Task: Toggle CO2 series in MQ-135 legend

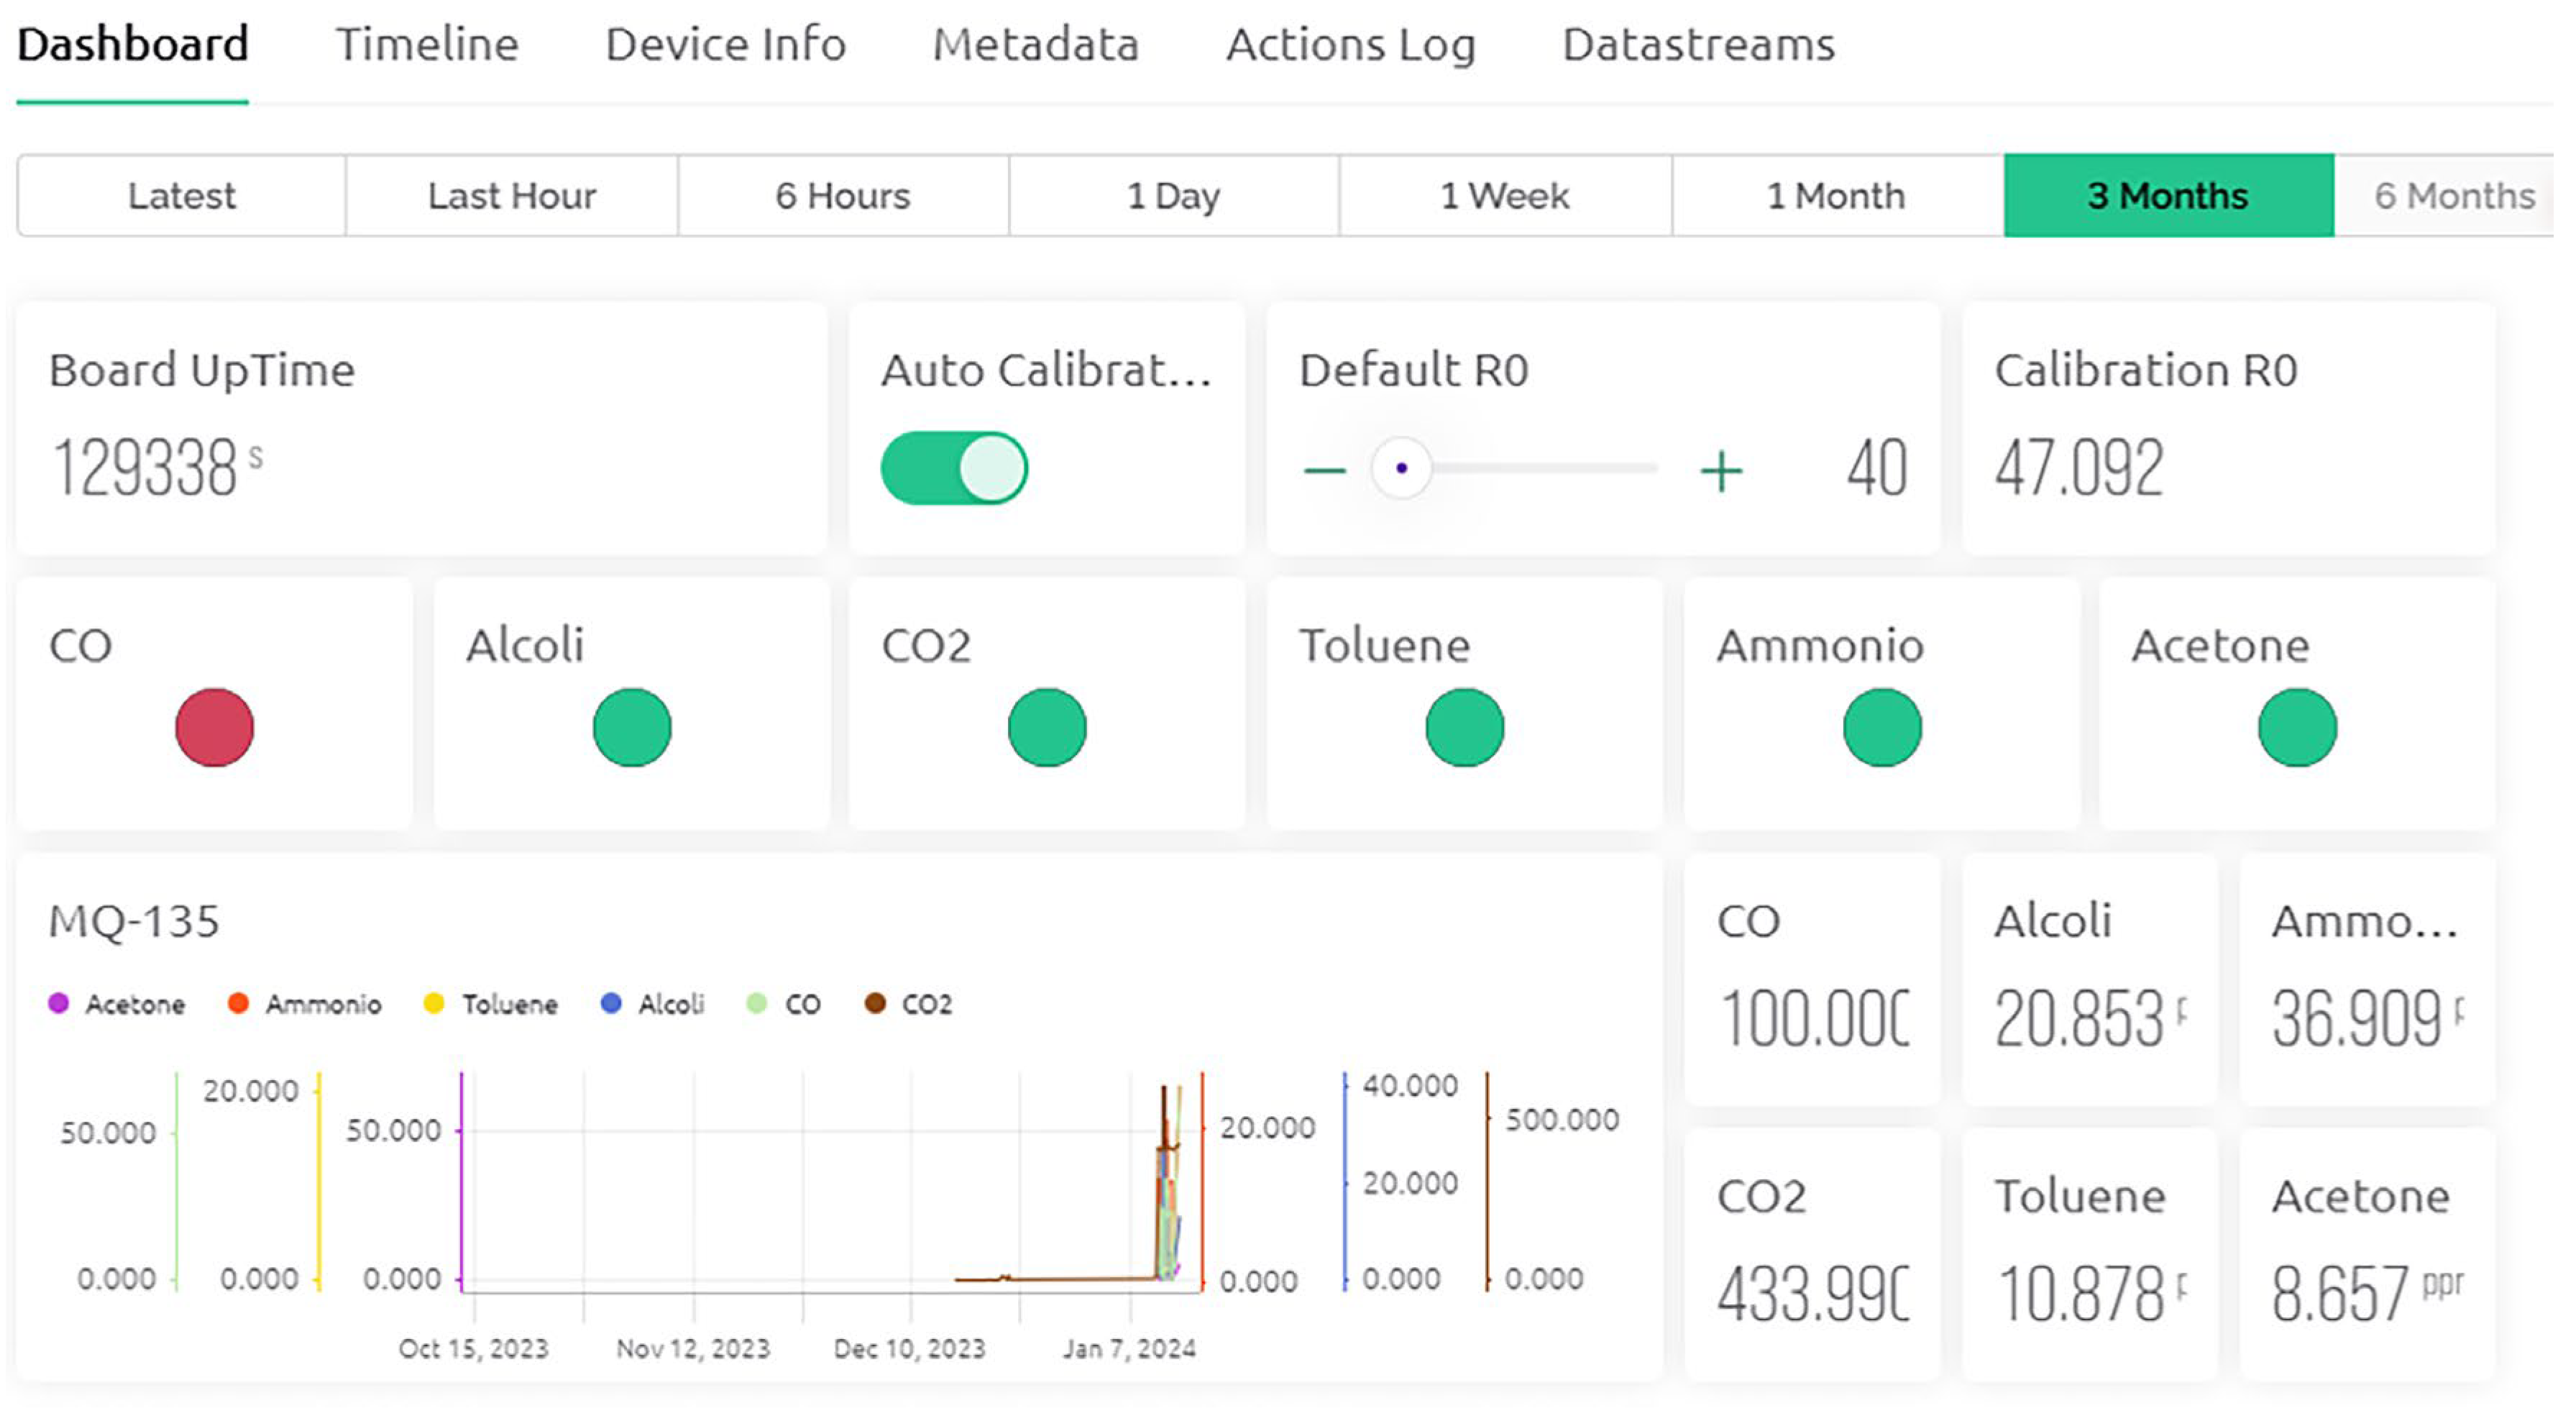Action: point(908,1003)
